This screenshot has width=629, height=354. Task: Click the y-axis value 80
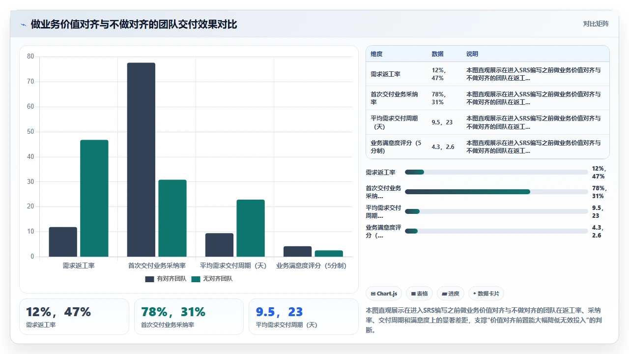click(x=30, y=57)
